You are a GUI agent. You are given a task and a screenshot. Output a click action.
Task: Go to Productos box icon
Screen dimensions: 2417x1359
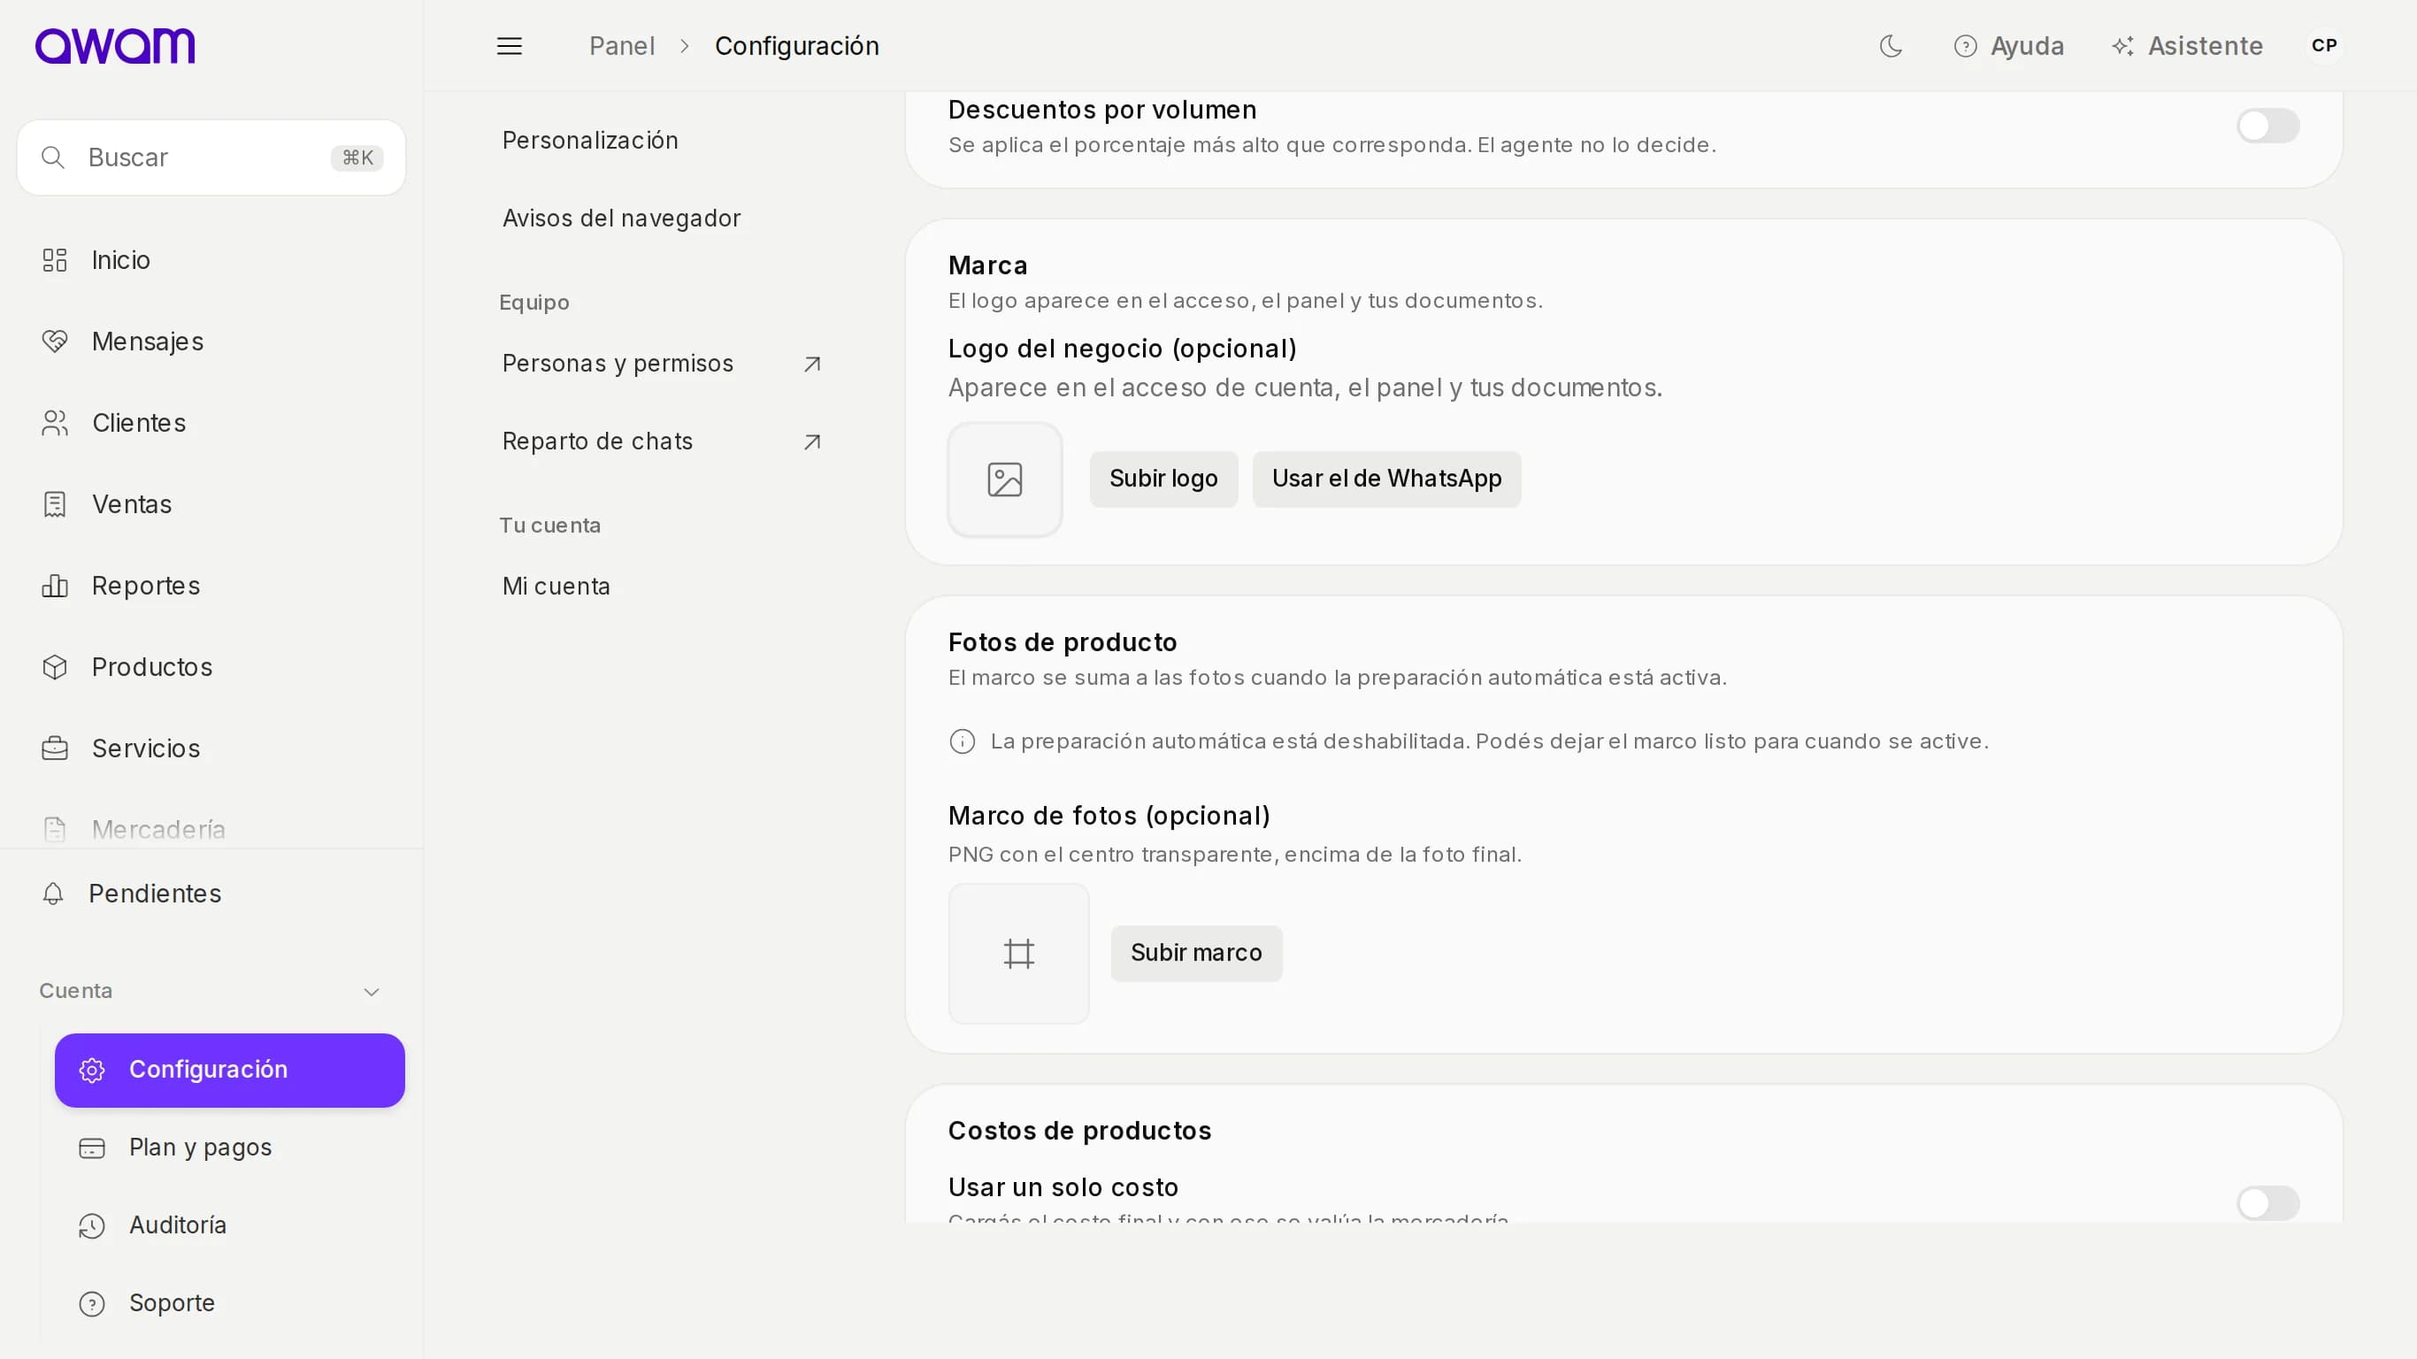tap(55, 667)
